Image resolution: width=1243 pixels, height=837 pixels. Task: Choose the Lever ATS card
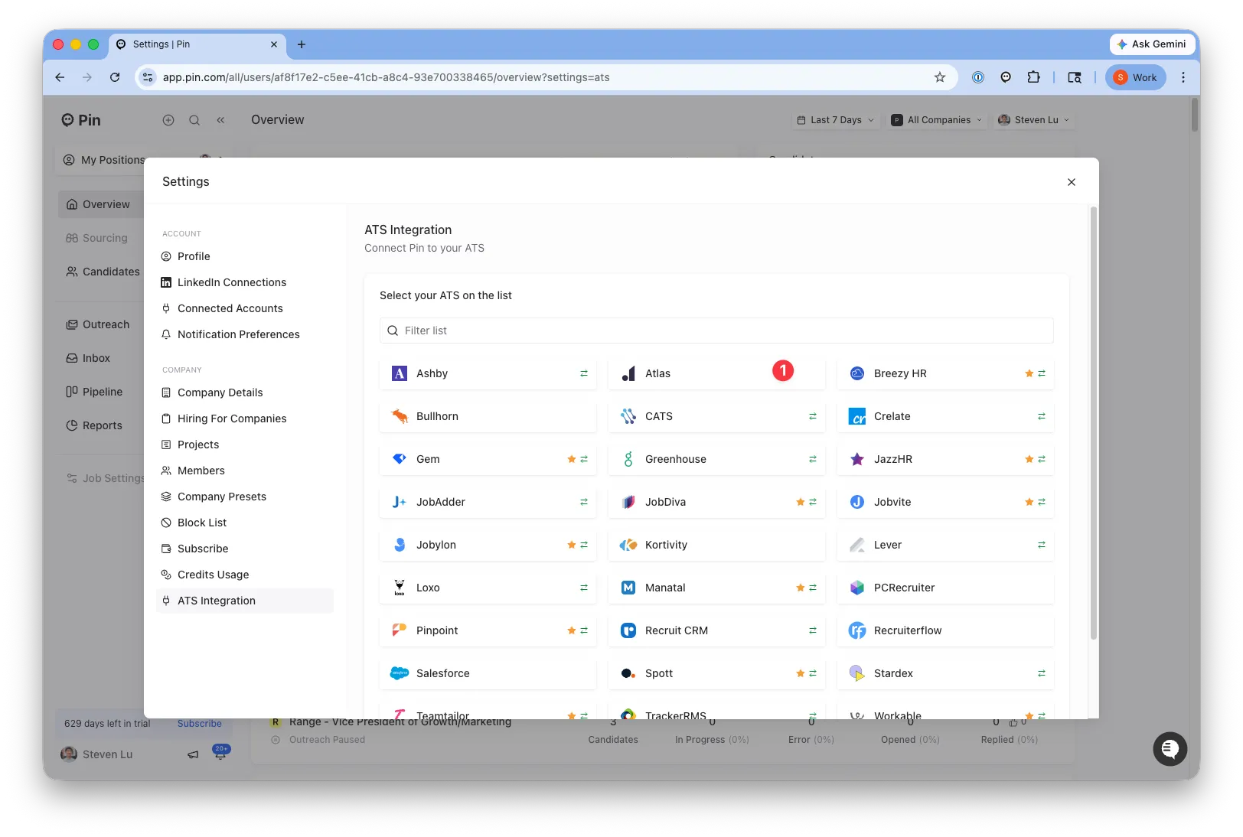click(x=945, y=545)
